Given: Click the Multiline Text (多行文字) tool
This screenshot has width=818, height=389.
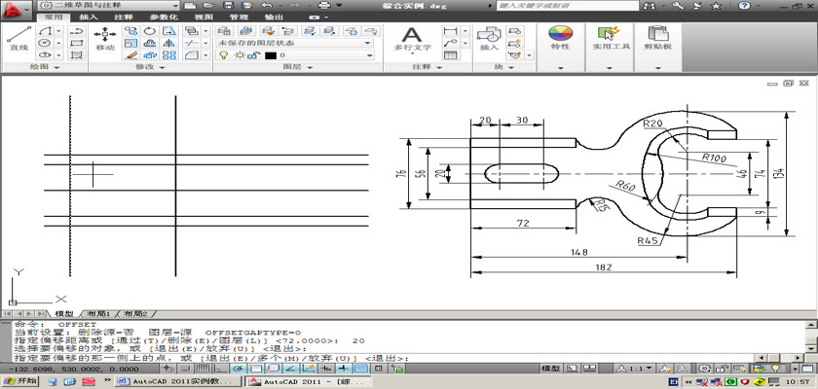Looking at the screenshot, I should click(412, 38).
